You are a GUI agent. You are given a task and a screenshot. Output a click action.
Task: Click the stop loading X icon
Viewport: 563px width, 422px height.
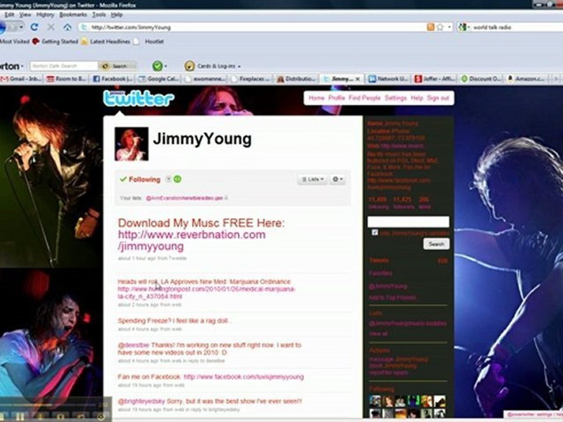coord(50,27)
